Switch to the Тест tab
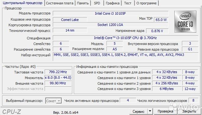 click(x=128, y=3)
